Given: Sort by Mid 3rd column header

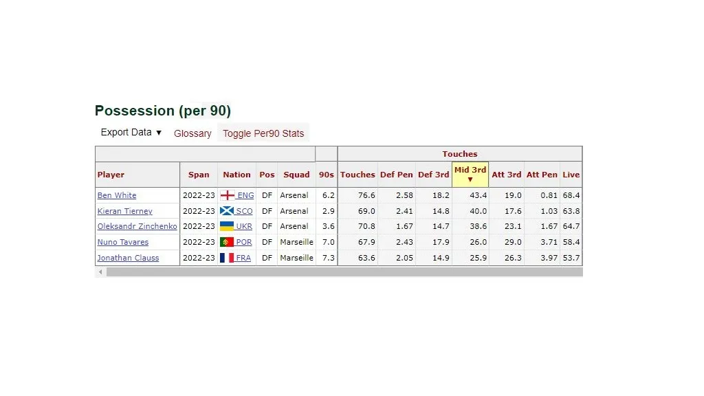Looking at the screenshot, I should [470, 175].
